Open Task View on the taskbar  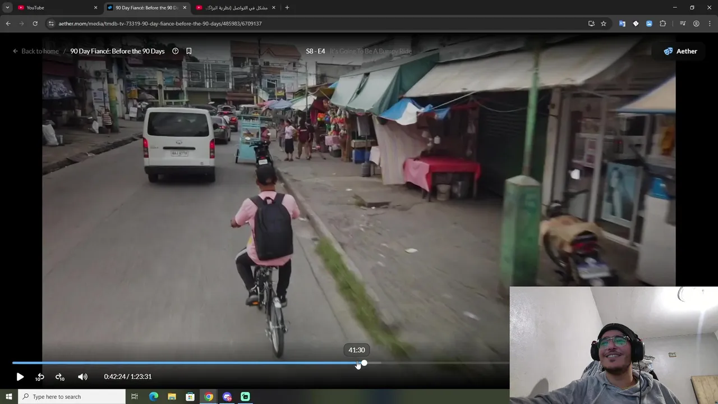[x=135, y=397]
